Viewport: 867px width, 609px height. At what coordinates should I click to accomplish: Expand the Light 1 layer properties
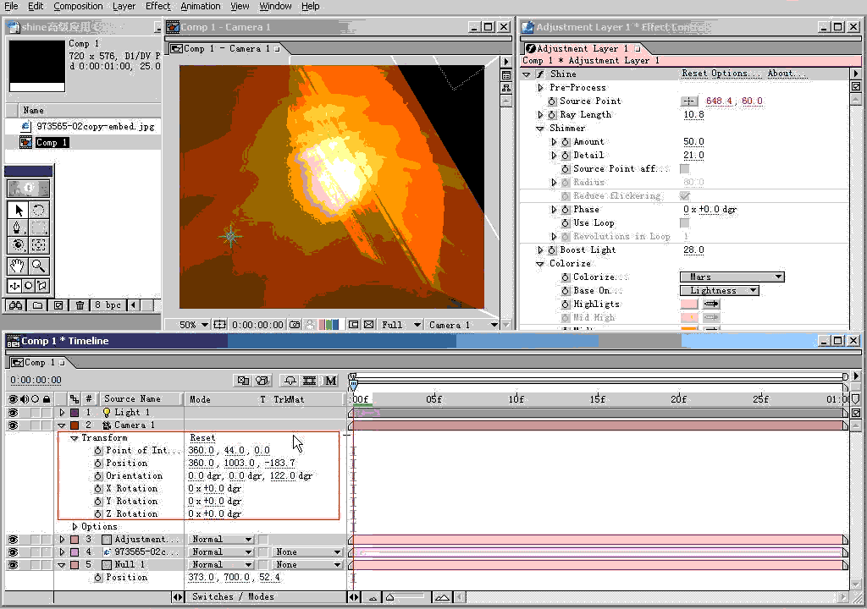tap(62, 413)
